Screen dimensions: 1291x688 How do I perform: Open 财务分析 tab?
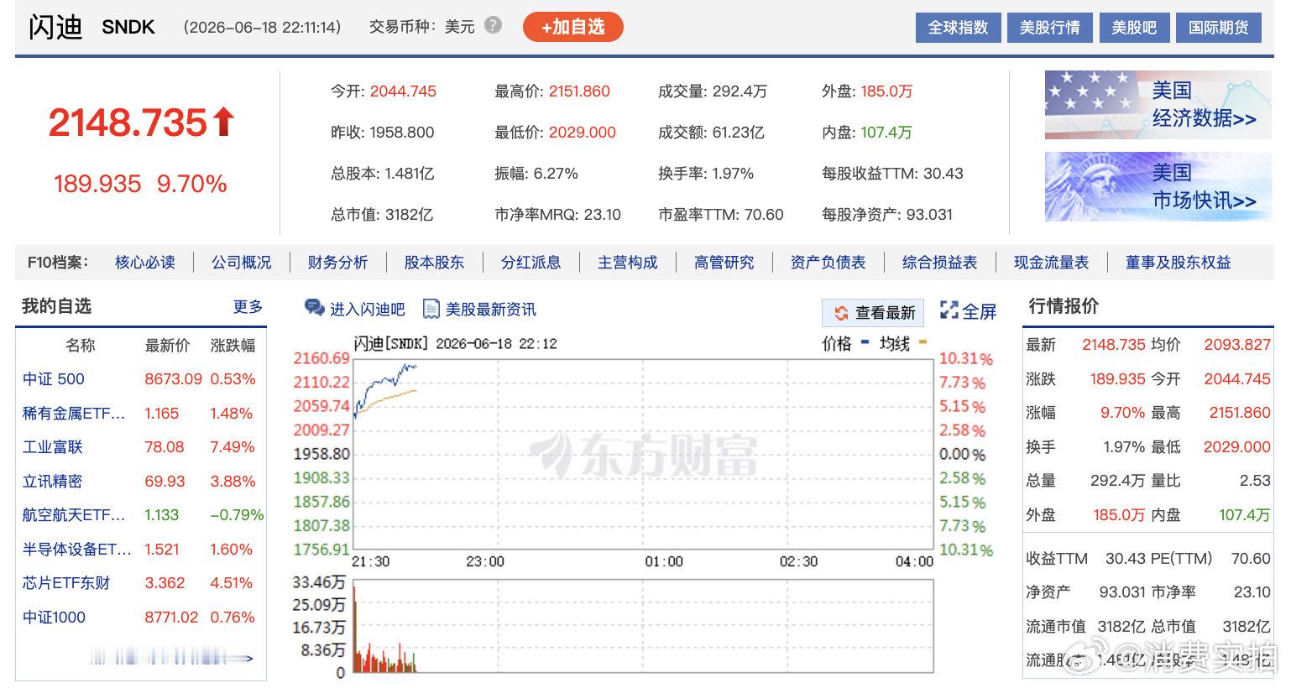[x=337, y=263]
